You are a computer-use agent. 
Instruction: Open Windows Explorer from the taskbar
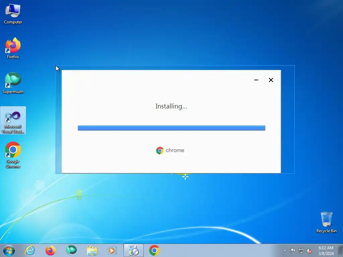pos(92,250)
